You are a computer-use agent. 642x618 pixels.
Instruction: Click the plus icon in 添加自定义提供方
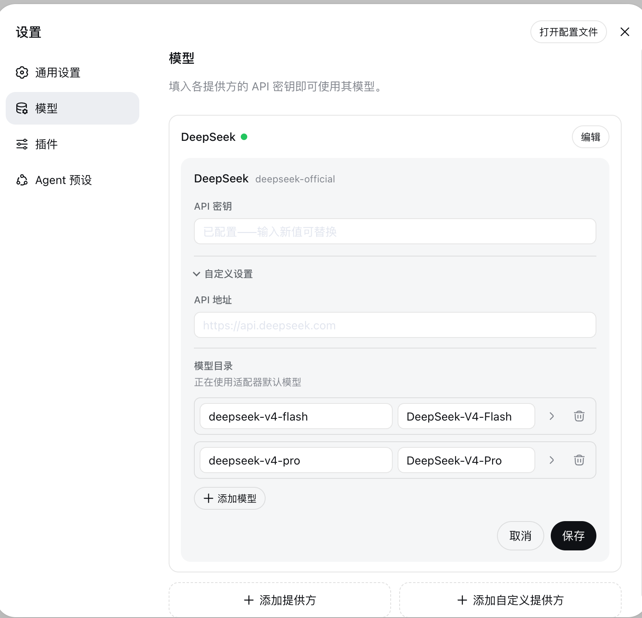pos(462,600)
